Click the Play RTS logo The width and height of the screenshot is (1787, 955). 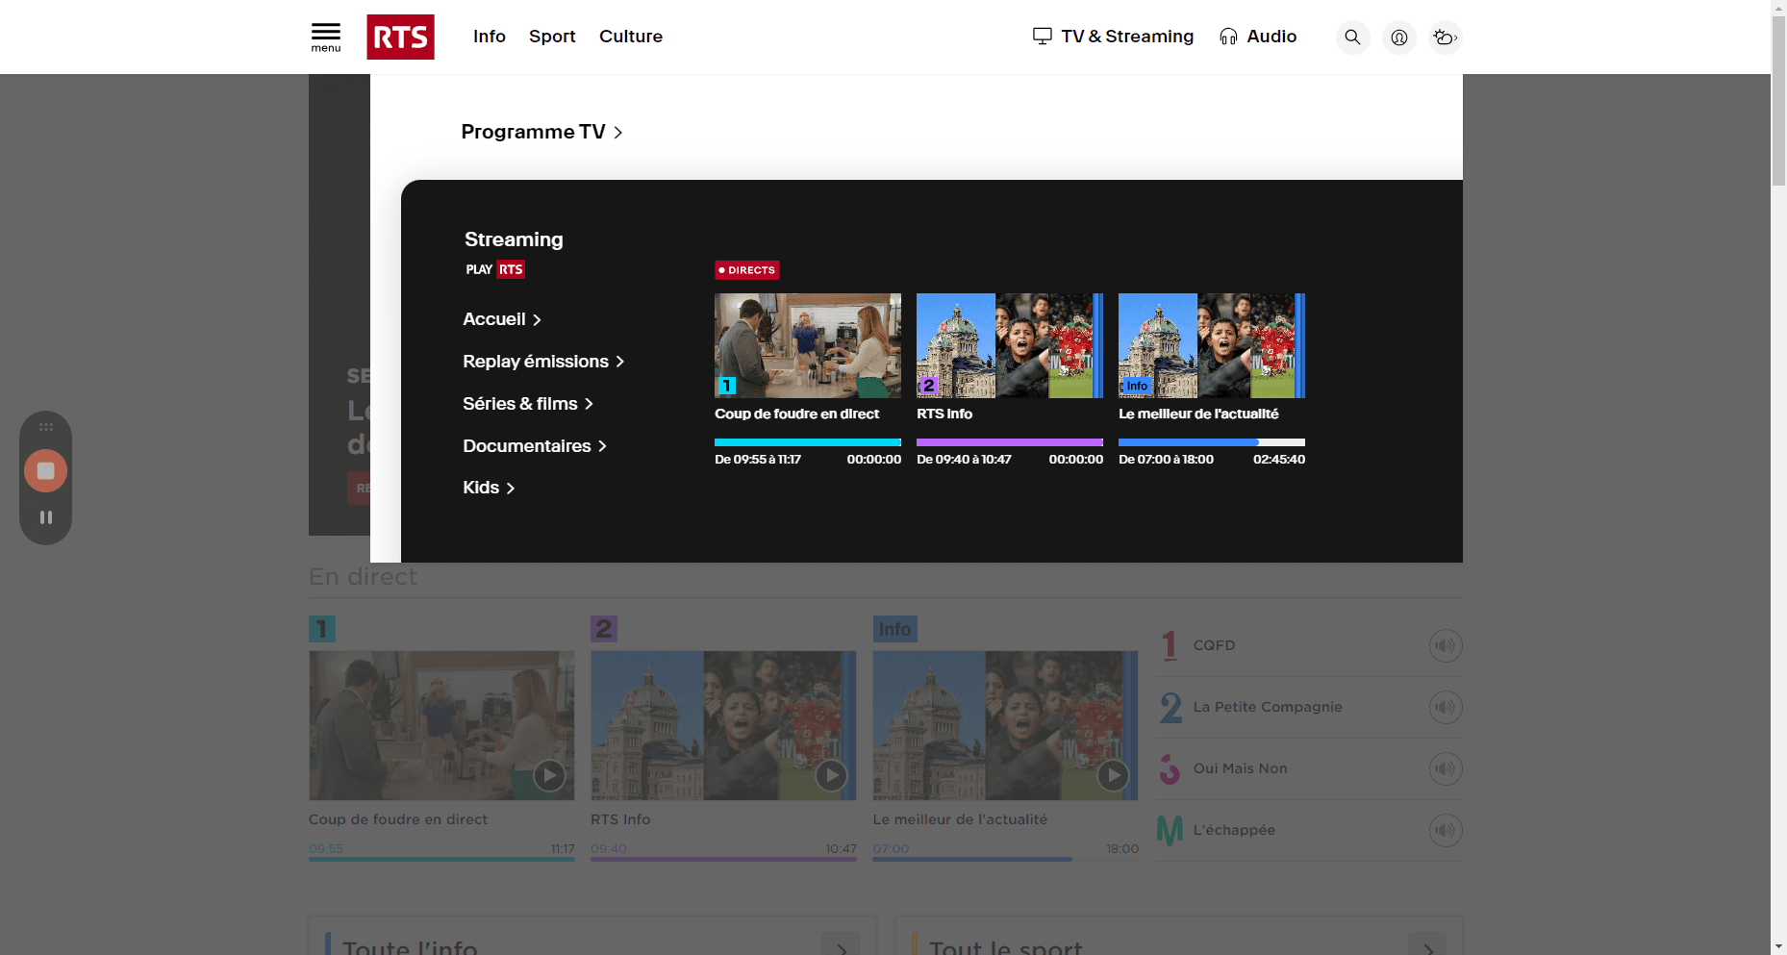click(494, 269)
